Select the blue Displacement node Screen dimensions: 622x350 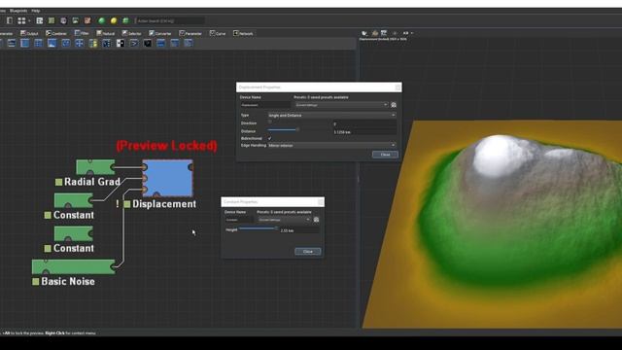tap(168, 178)
